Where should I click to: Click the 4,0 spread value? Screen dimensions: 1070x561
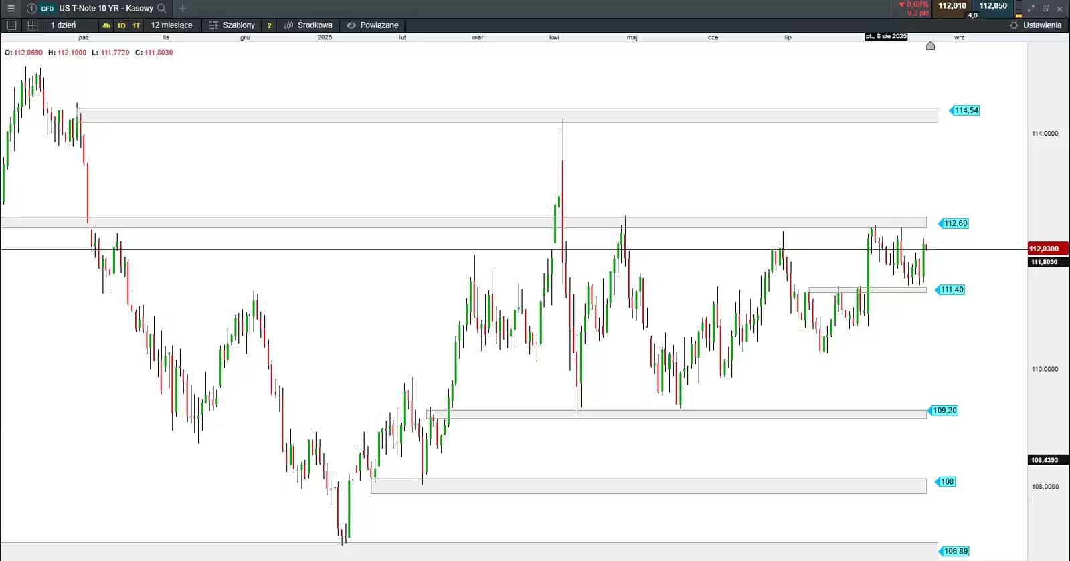pyautogui.click(x=973, y=15)
